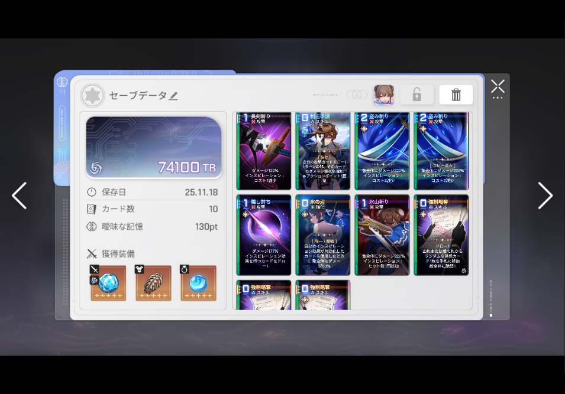Close the save data window with X
The height and width of the screenshot is (394, 565).
(498, 87)
